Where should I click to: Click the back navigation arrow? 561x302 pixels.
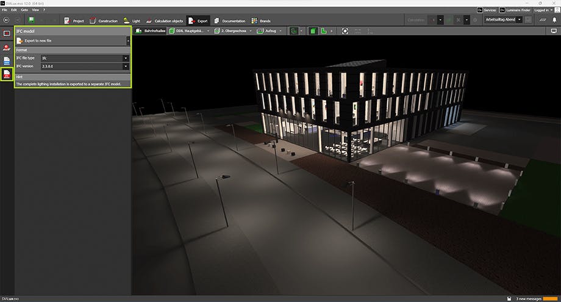pyautogui.click(x=7, y=20)
